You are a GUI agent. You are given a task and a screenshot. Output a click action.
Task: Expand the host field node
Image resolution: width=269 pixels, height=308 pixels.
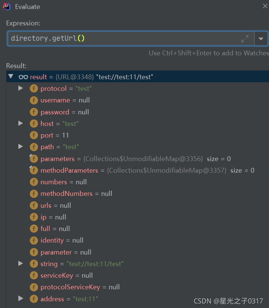[x=21, y=123]
